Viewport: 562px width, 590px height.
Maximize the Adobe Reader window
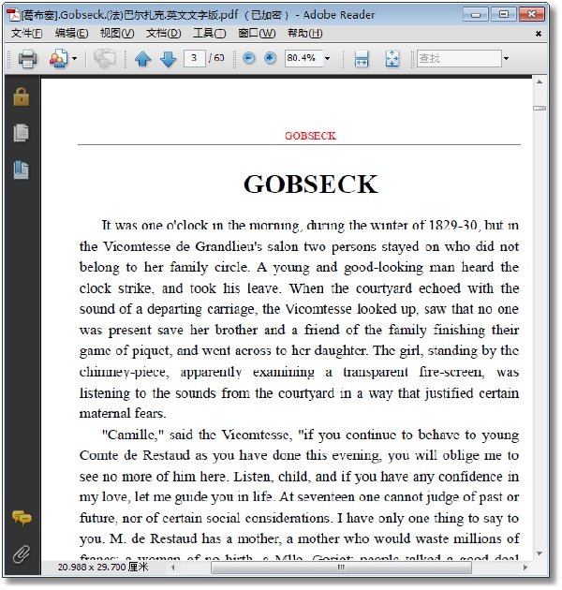point(503,15)
